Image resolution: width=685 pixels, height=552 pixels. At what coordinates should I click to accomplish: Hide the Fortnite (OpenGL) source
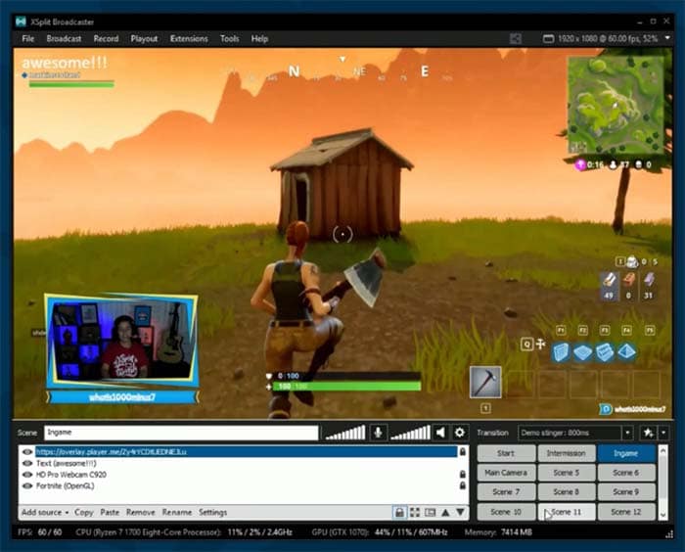coord(27,485)
